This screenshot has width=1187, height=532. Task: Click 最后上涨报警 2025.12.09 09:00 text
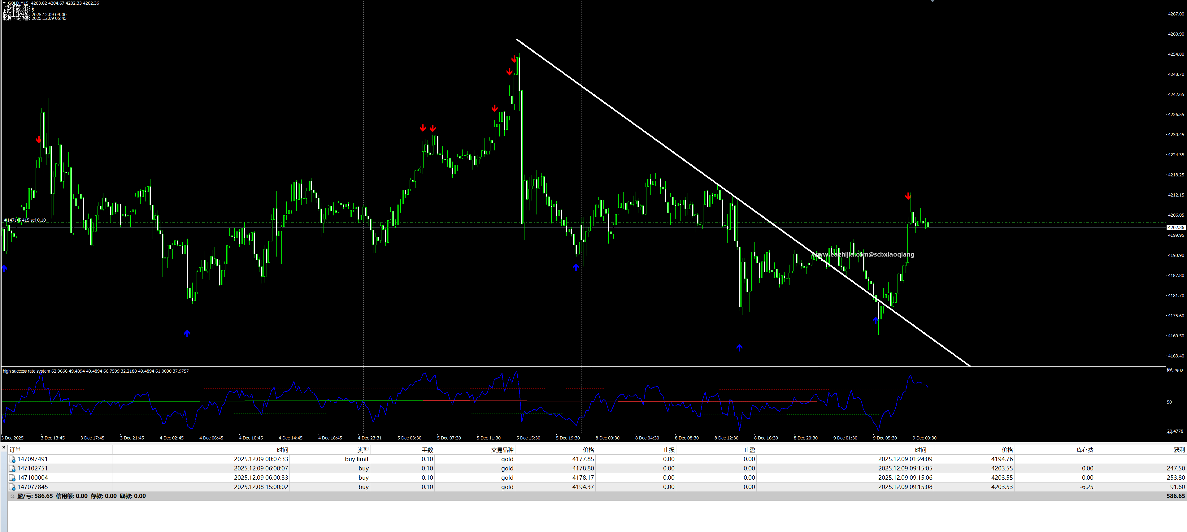pos(35,15)
